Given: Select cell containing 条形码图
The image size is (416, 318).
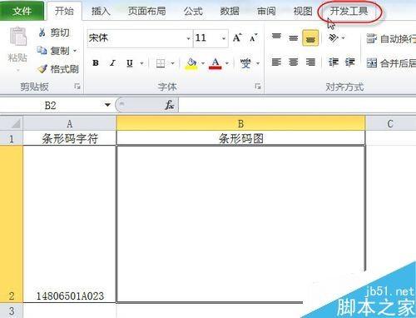Looking at the screenshot, I should (x=240, y=138).
